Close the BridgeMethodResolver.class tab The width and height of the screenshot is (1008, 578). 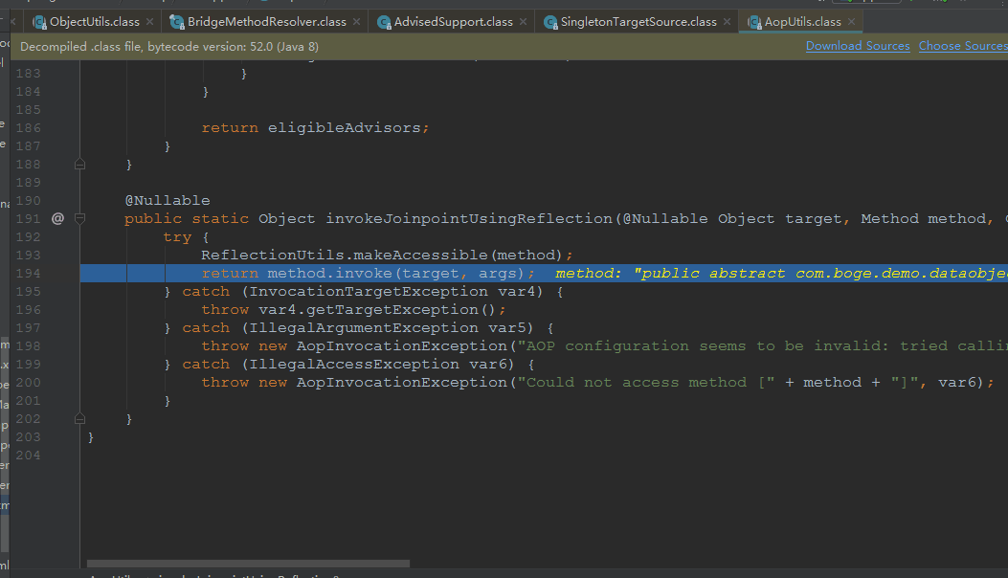(357, 22)
